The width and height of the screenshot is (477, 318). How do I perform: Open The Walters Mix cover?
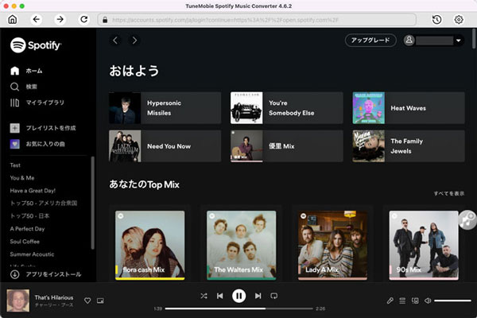pyautogui.click(x=242, y=246)
